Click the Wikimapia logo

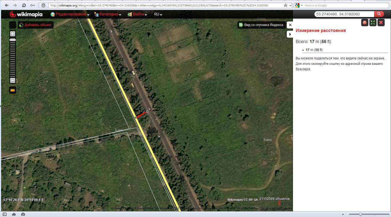(x=26, y=14)
